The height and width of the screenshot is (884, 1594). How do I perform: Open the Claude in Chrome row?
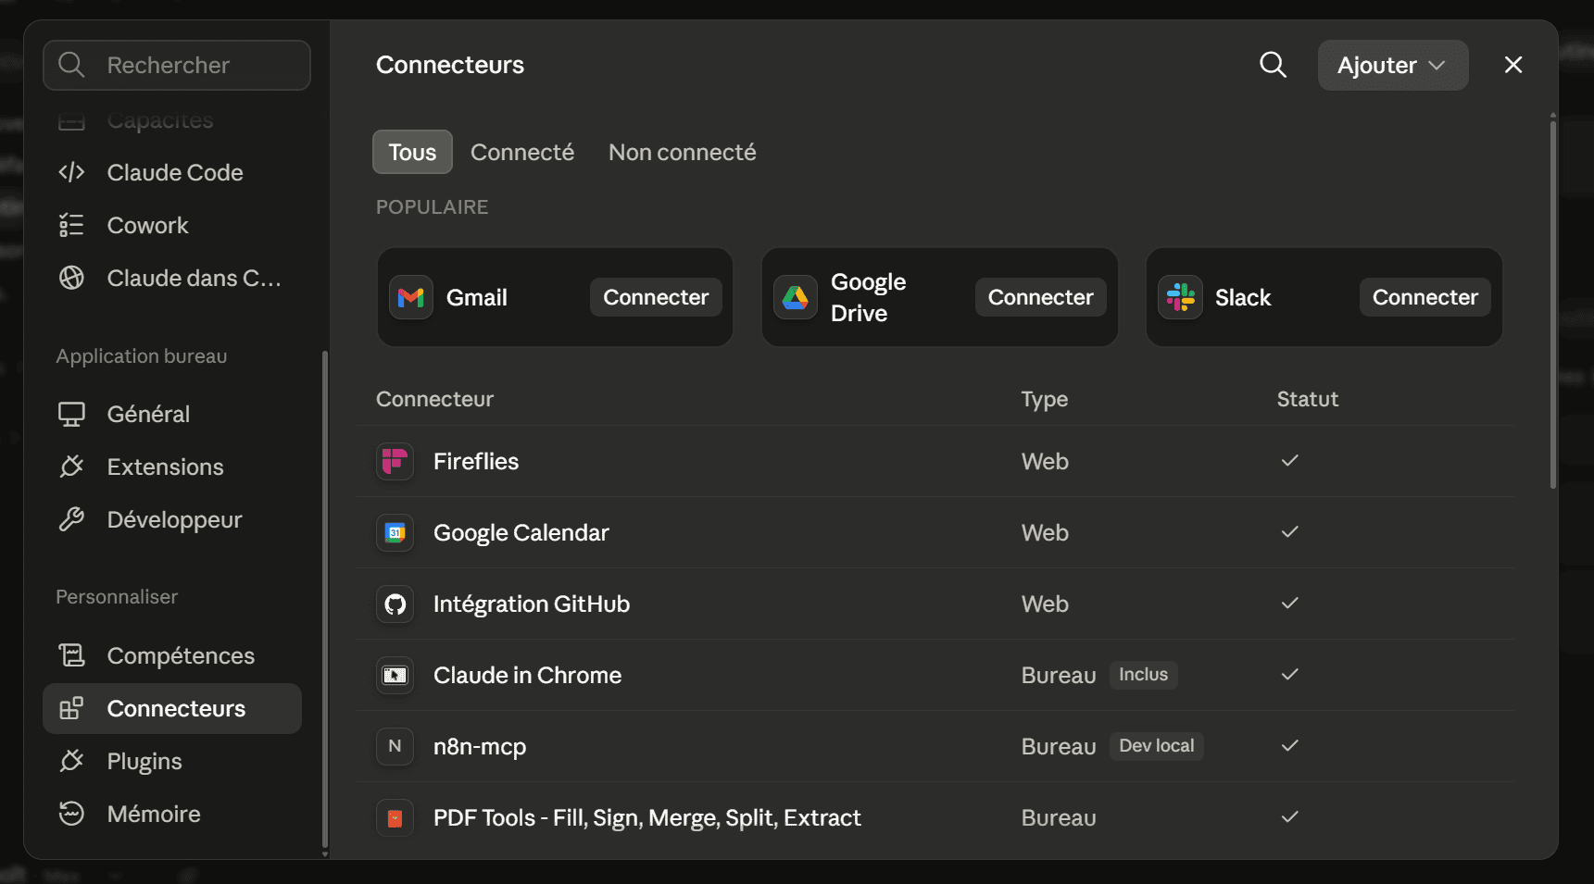pyautogui.click(x=935, y=675)
